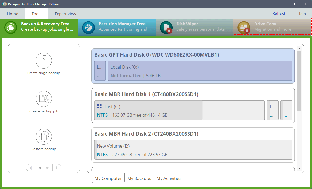Switch to the My Backups tab
Image resolution: width=312 pixels, height=189 pixels.
pos(139,178)
